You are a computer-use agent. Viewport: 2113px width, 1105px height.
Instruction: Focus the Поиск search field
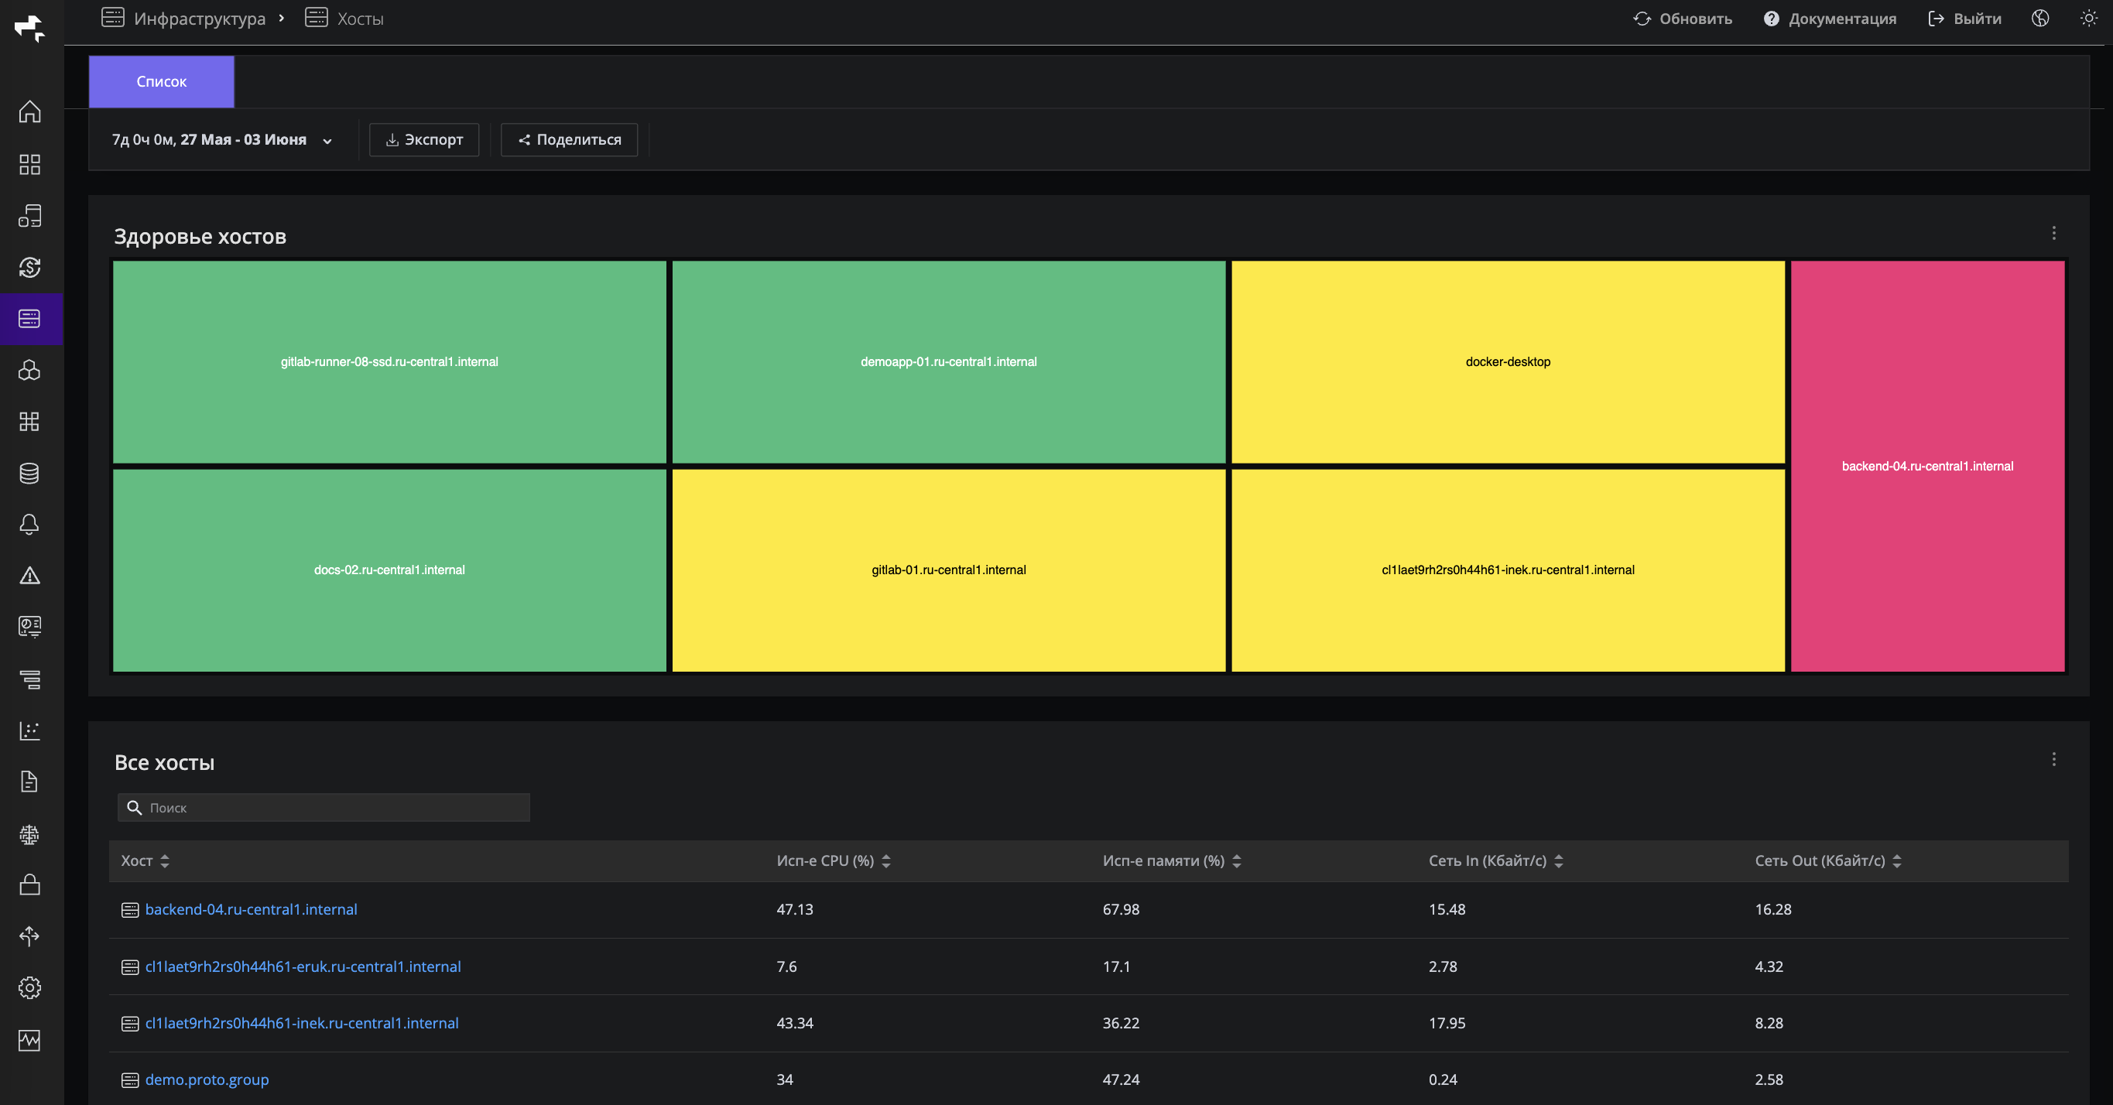[x=324, y=807]
